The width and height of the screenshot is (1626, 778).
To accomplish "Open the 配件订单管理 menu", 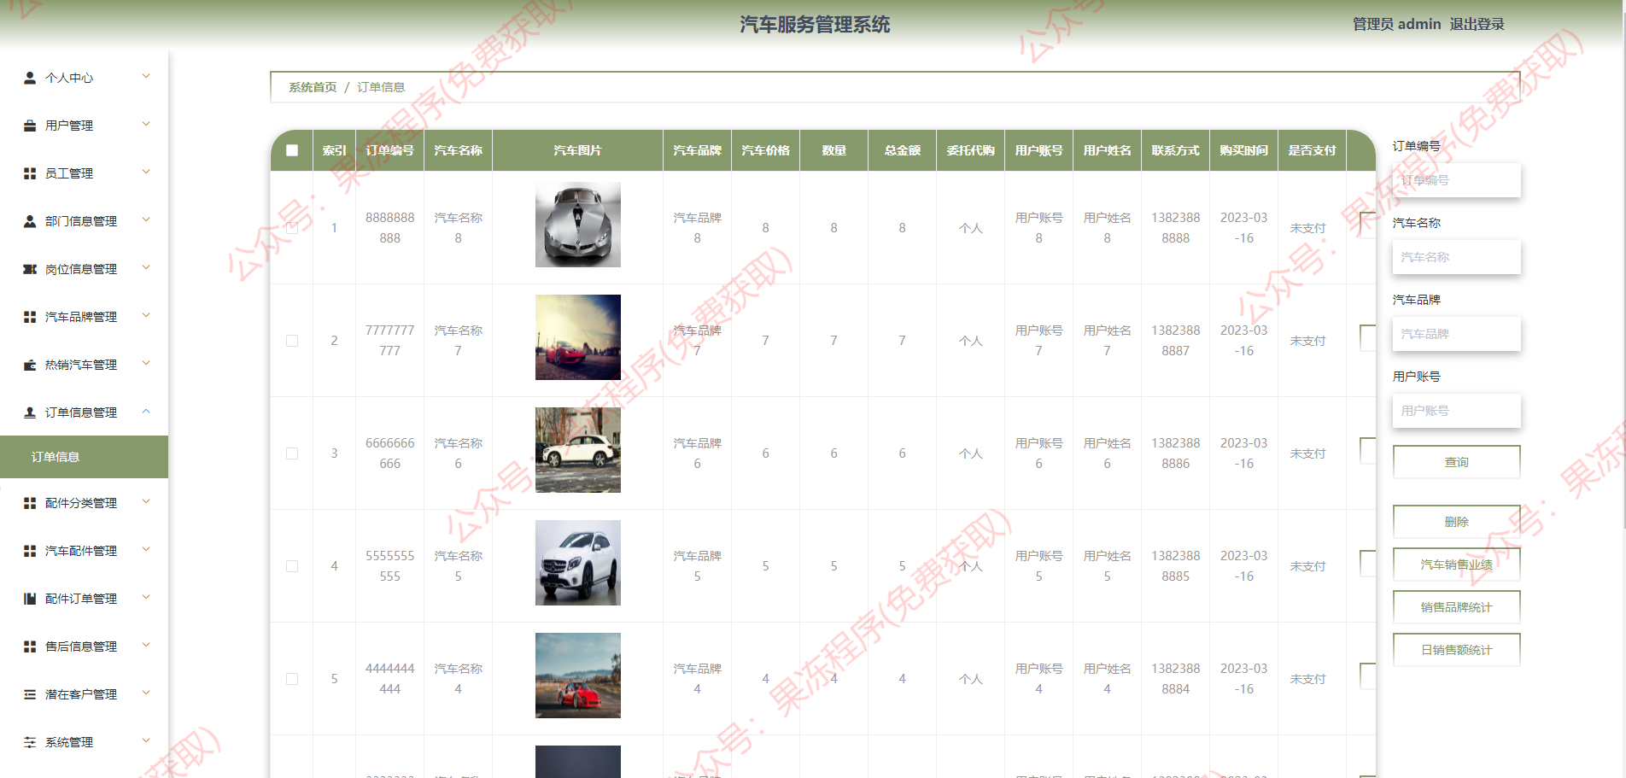I will click(84, 599).
